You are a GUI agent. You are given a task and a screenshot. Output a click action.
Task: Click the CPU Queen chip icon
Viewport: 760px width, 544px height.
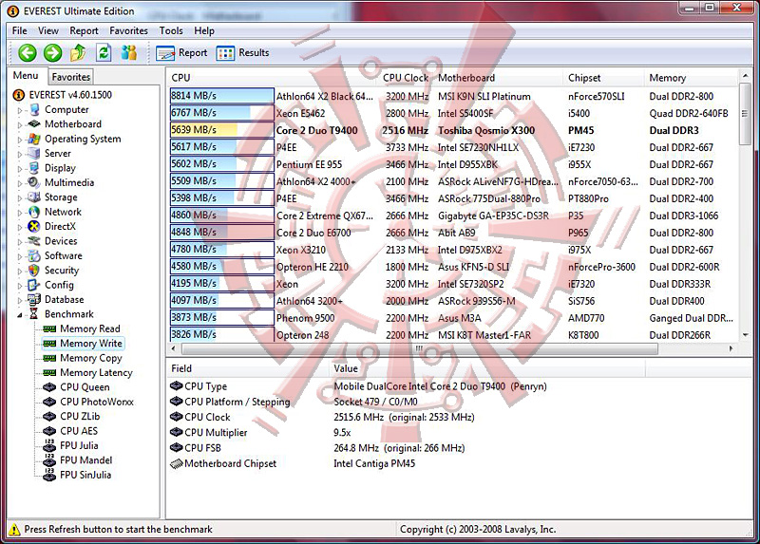point(49,387)
